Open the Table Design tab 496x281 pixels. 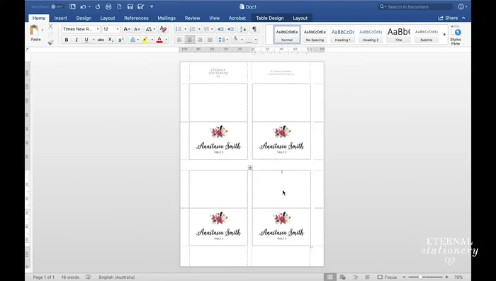pyautogui.click(x=269, y=18)
